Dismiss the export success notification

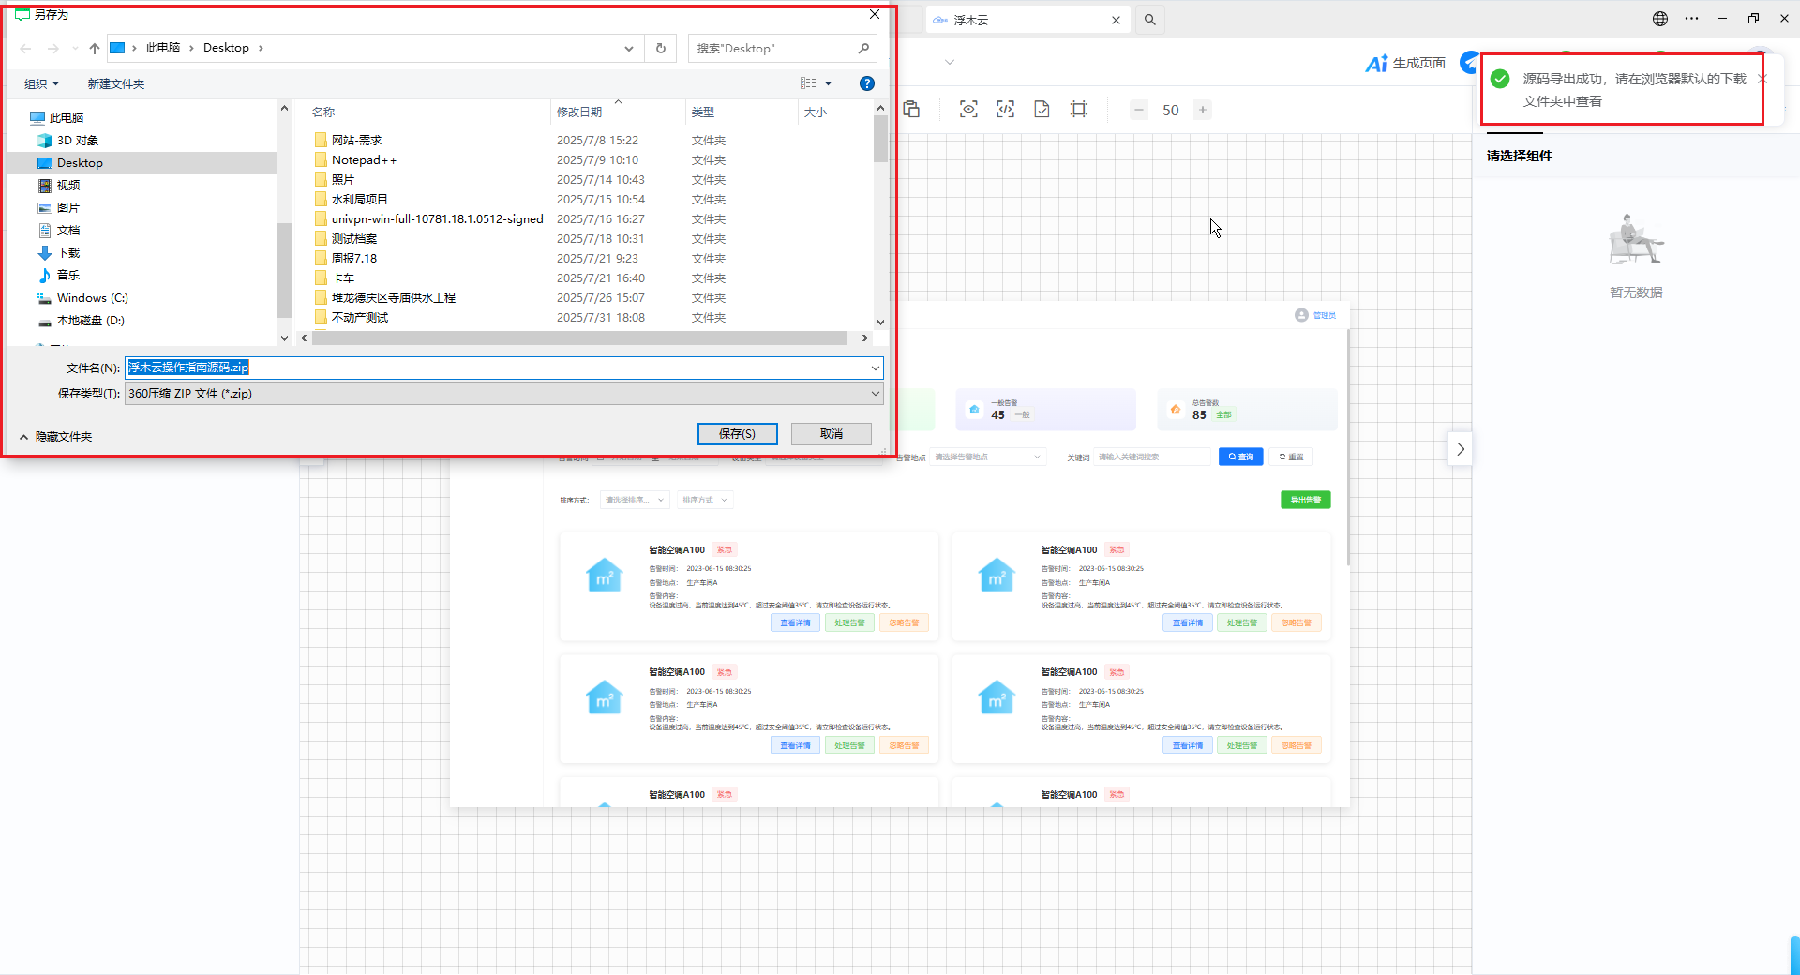point(1762,79)
